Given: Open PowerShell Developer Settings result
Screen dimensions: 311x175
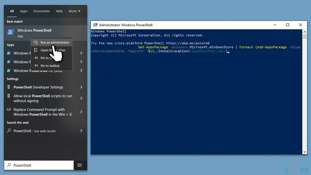Looking at the screenshot, I should [38, 87].
